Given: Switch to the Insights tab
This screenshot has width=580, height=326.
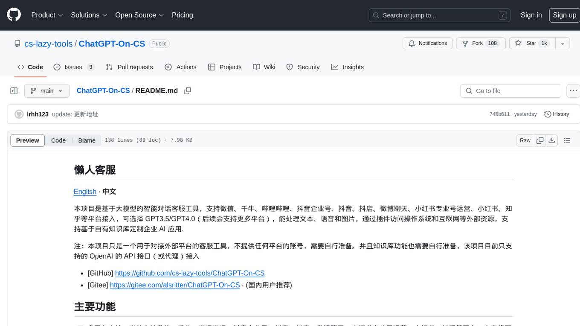Looking at the screenshot, I should [348, 67].
